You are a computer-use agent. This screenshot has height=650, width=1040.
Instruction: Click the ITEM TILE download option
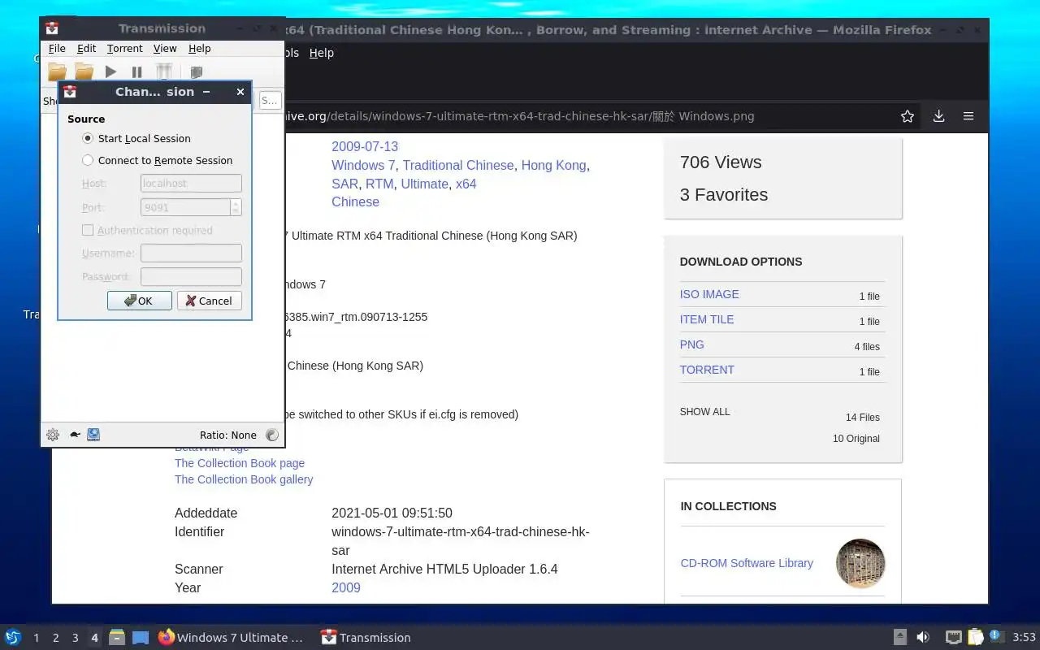(x=707, y=319)
